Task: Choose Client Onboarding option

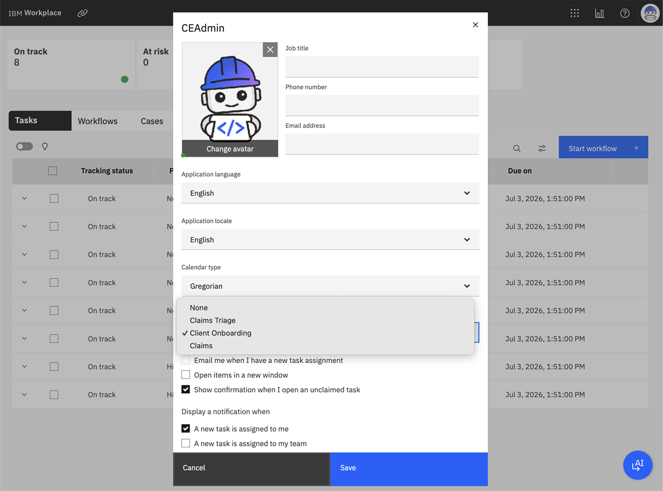Action: 325,333
